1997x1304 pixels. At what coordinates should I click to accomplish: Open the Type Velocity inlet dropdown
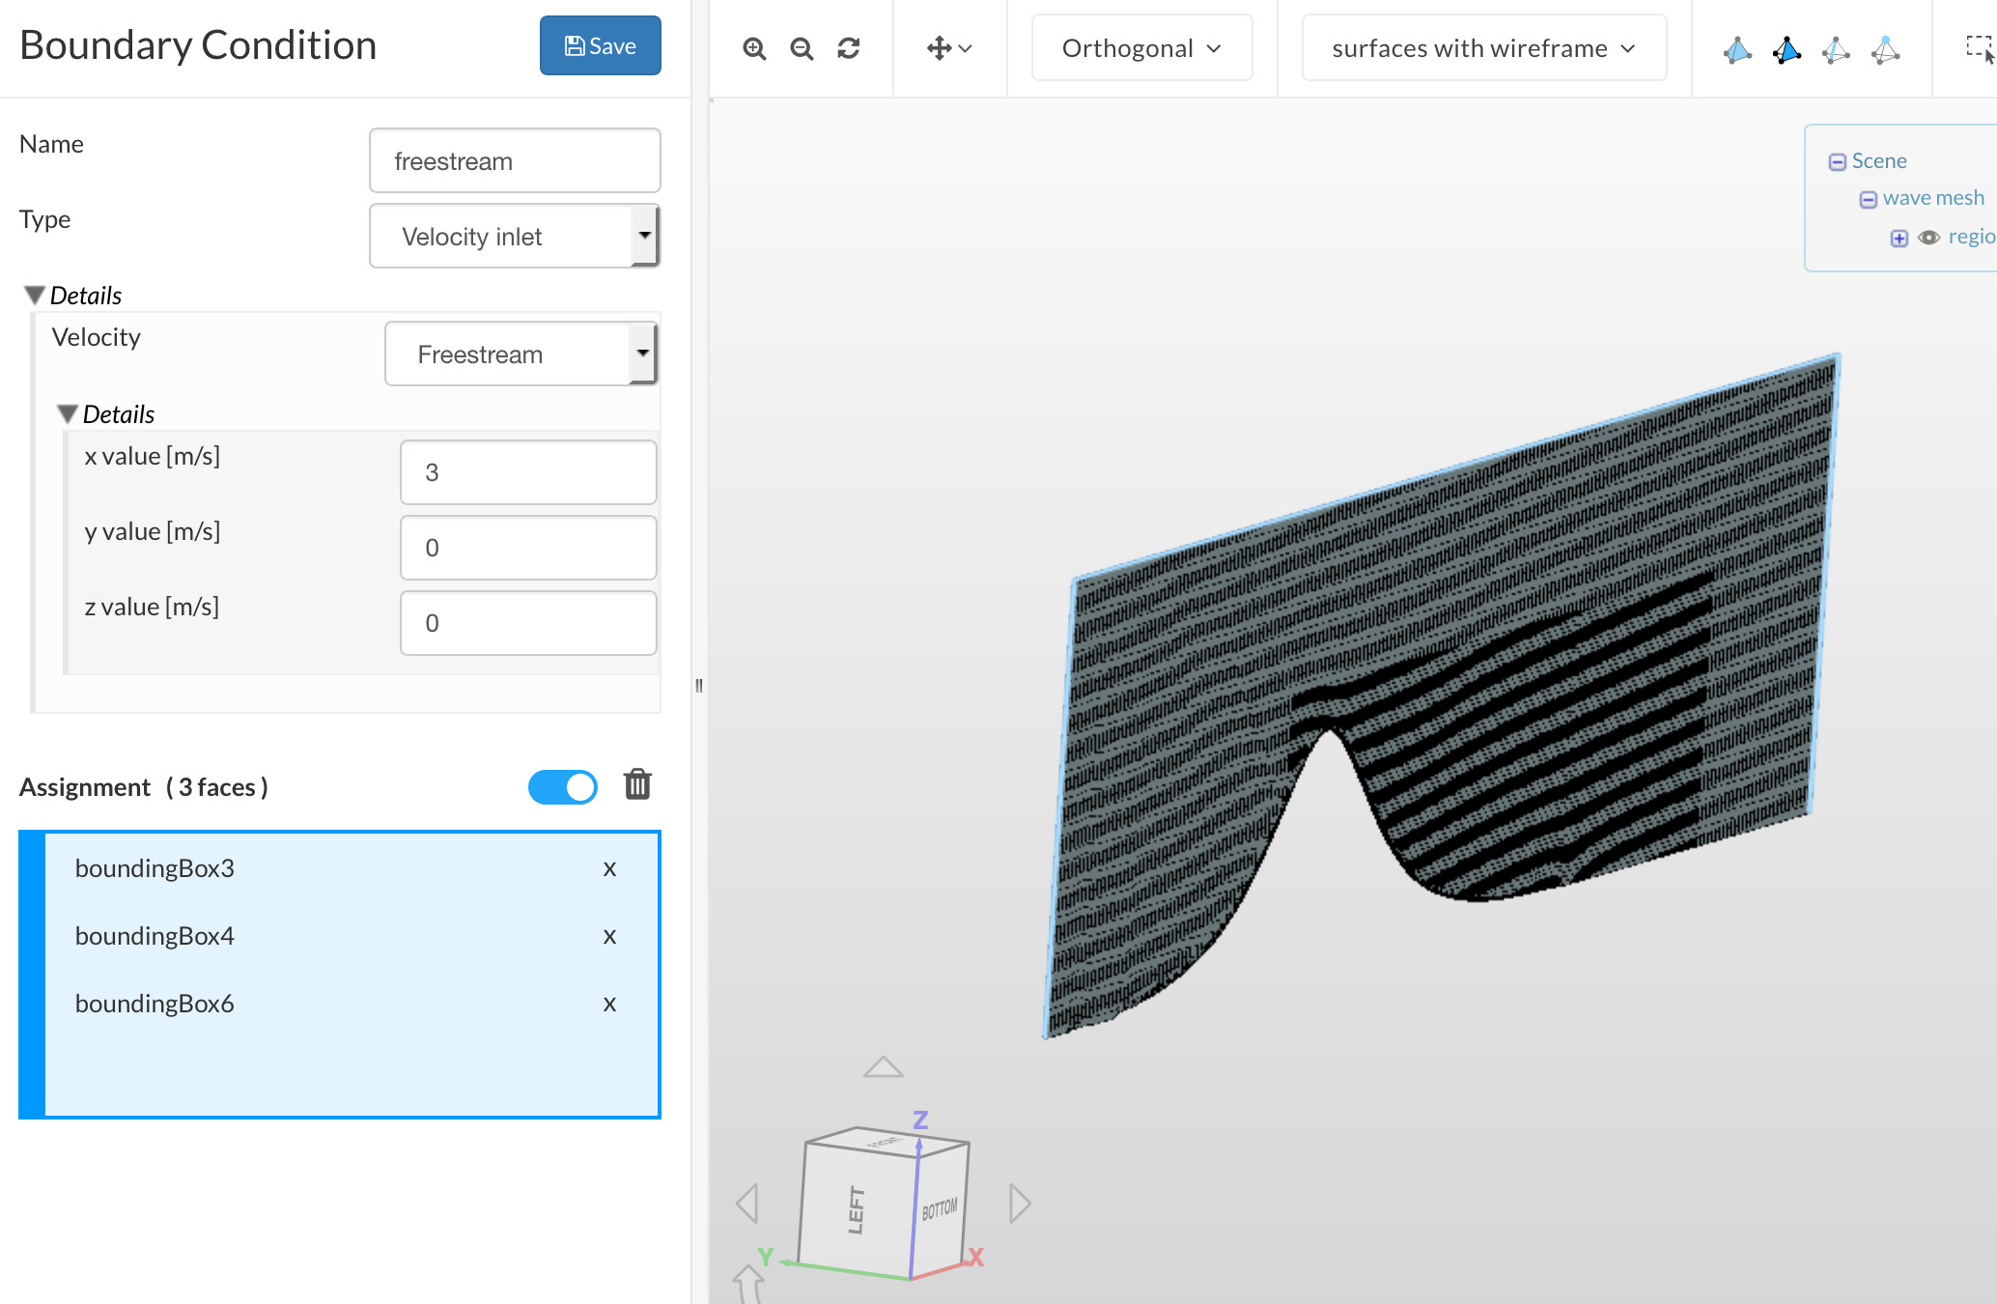(515, 237)
